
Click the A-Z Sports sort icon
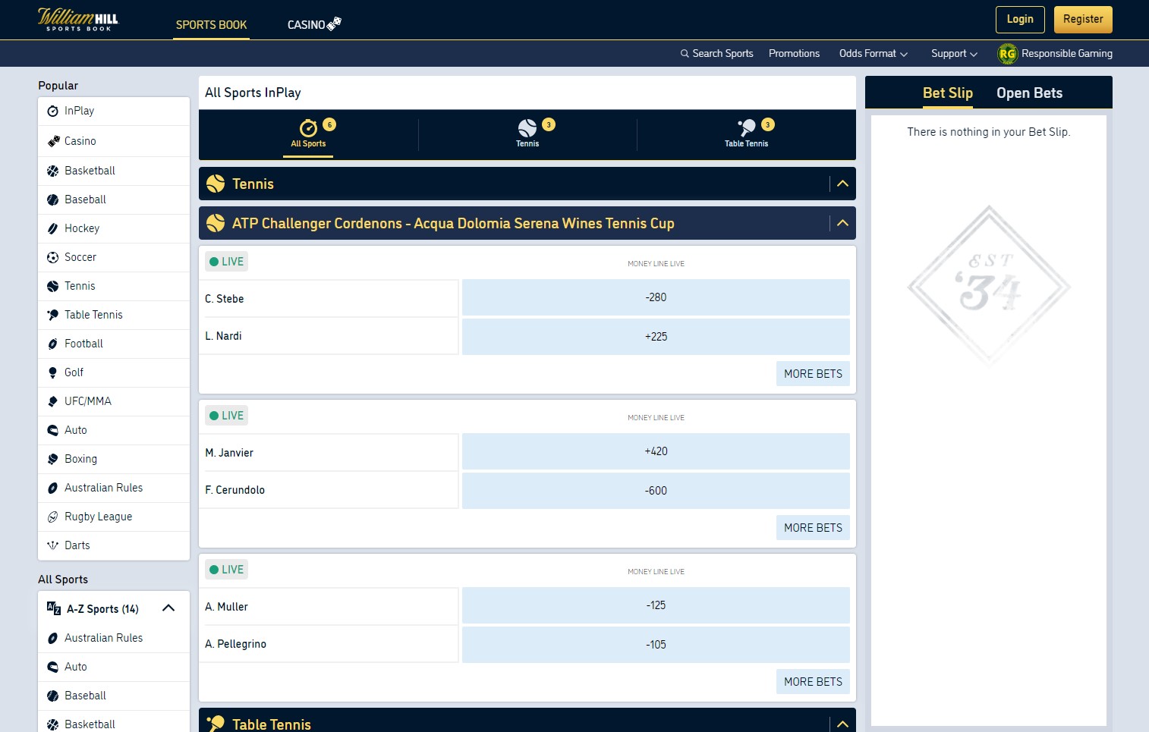tap(54, 608)
